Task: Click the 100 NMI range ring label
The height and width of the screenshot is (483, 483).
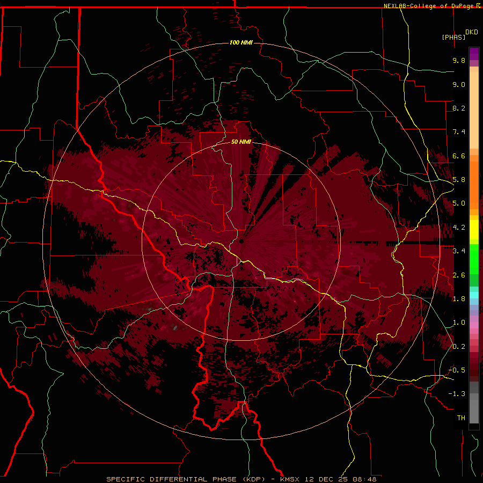Action: (241, 42)
